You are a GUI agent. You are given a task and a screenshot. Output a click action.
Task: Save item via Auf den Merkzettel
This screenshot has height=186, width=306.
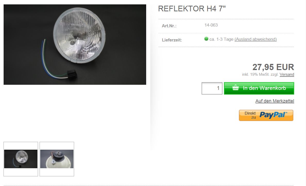275,101
